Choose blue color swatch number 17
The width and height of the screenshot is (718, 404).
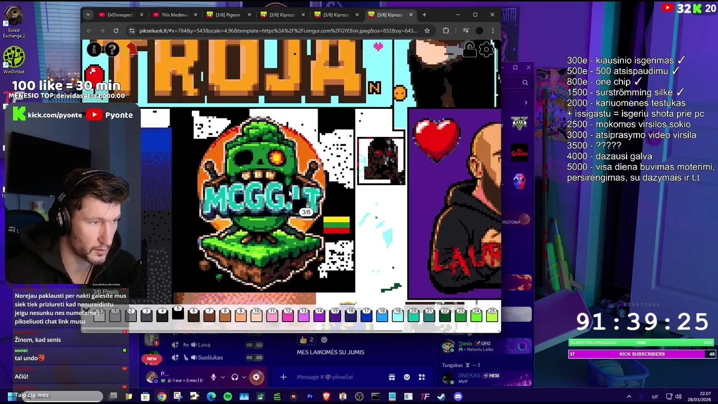pyautogui.click(x=366, y=315)
